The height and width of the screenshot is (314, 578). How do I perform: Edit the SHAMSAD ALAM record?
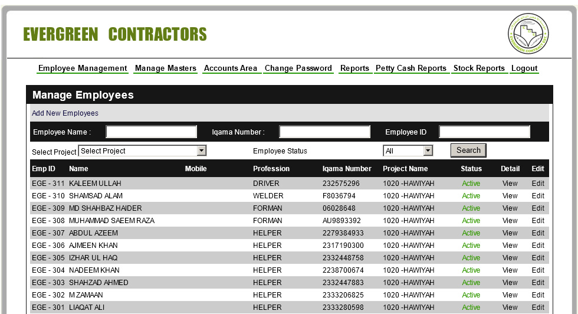pos(538,196)
